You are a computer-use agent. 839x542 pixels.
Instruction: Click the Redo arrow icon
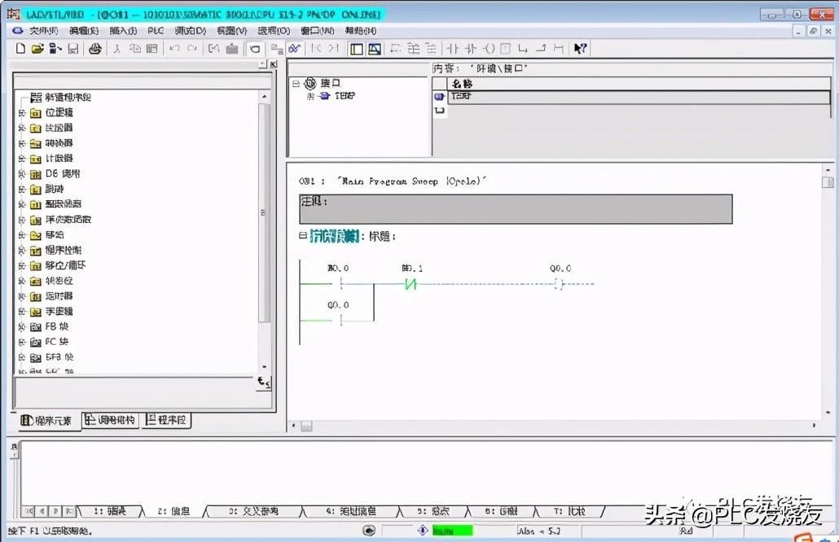pos(192,49)
